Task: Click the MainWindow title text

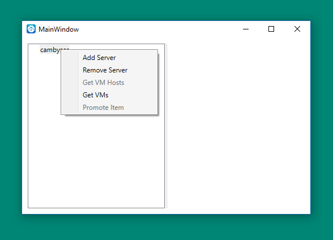Action: (x=59, y=29)
